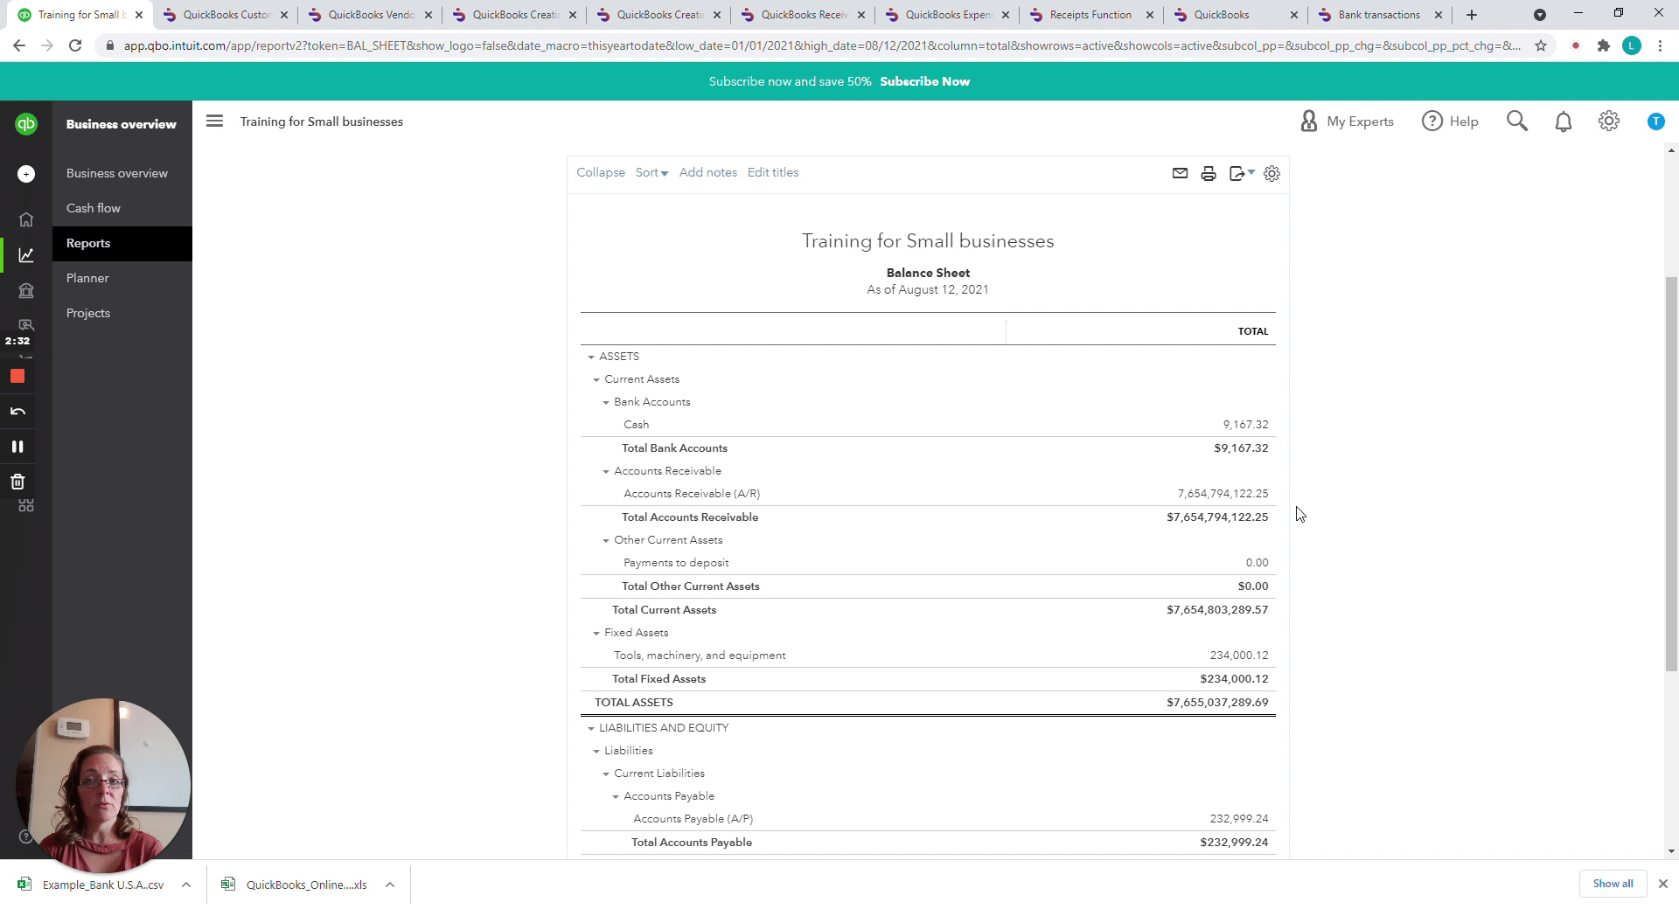1679x909 pixels.
Task: Stop the recording with red button
Action: pyautogui.click(x=17, y=377)
